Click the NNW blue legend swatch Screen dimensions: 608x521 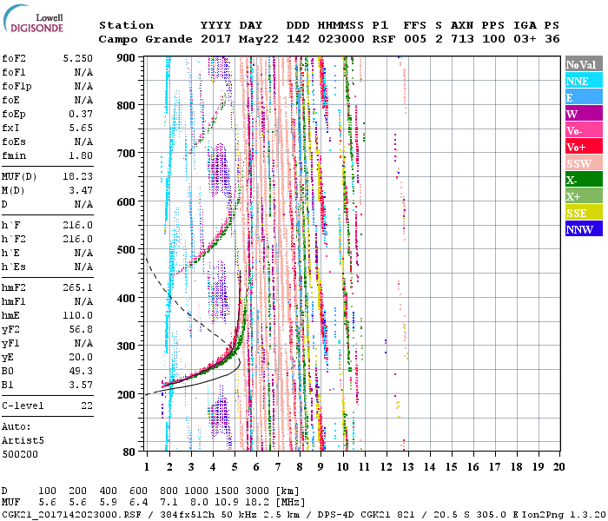point(585,229)
